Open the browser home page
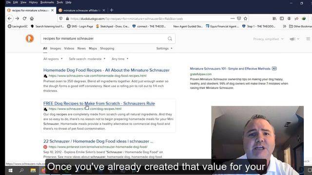This screenshot has height=175, width=312. [32, 18]
